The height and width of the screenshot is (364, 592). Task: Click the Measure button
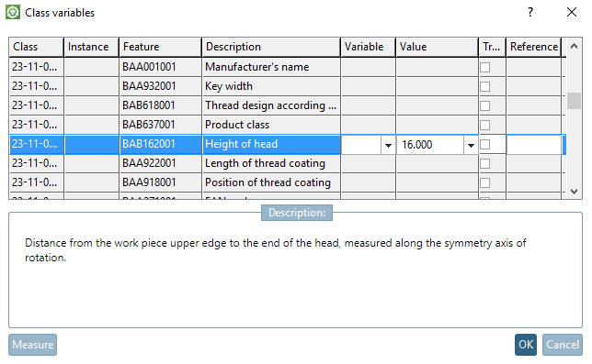(x=33, y=345)
